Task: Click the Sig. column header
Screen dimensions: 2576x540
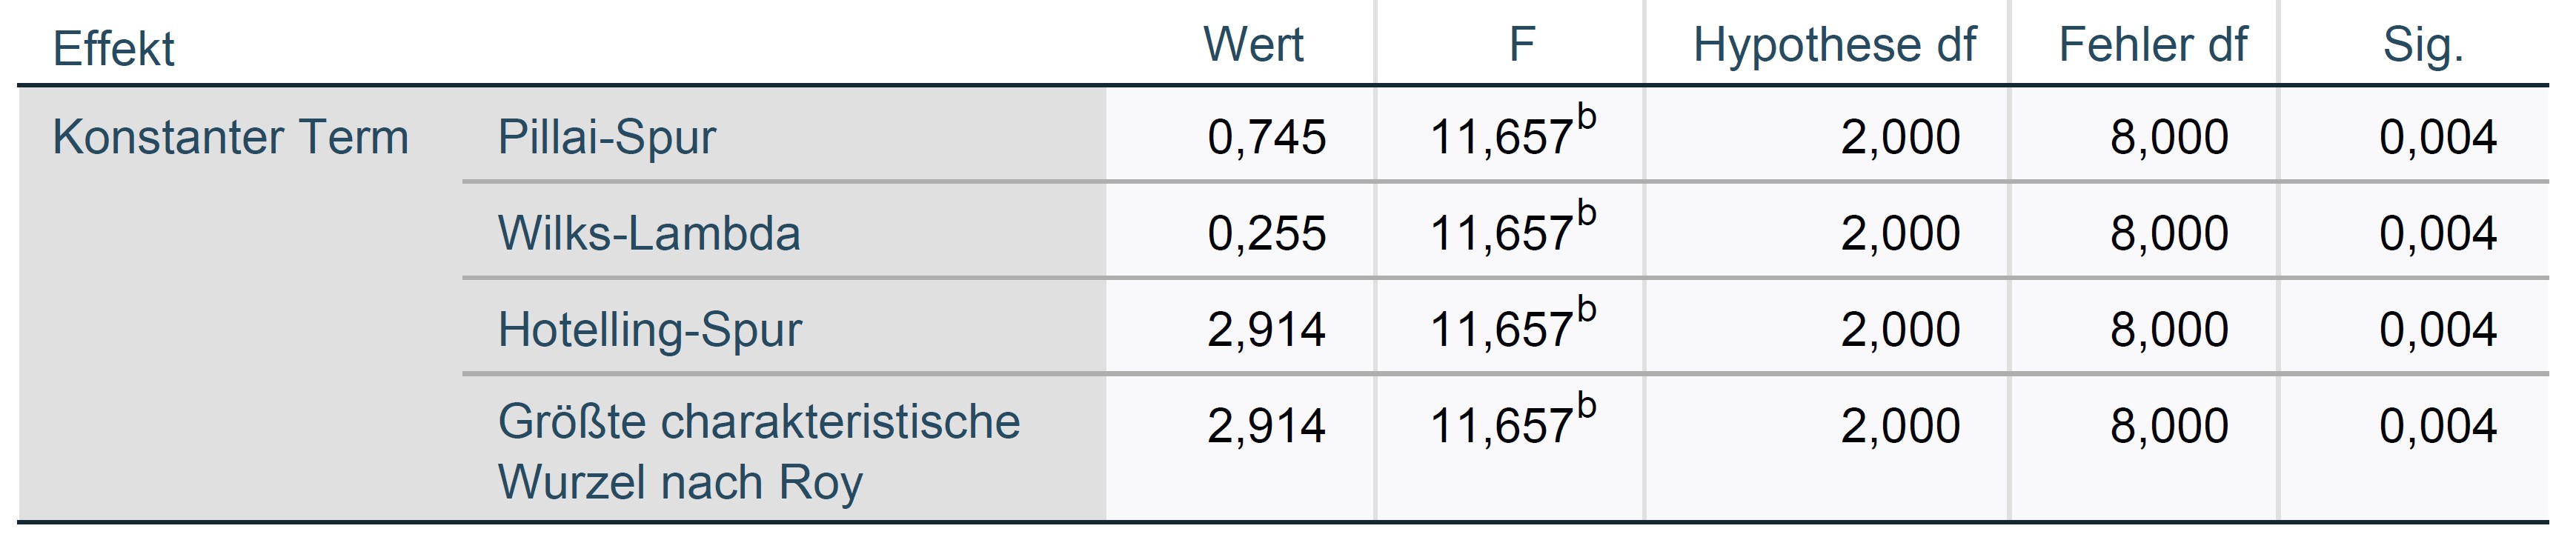Action: [x=2422, y=45]
